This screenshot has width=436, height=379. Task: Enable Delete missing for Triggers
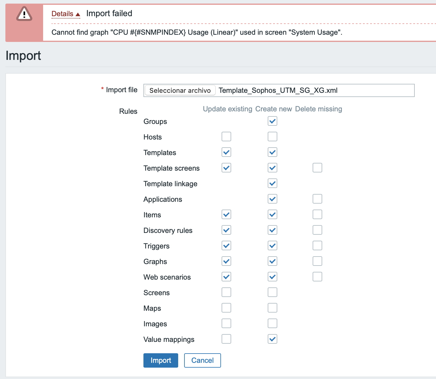[317, 246]
